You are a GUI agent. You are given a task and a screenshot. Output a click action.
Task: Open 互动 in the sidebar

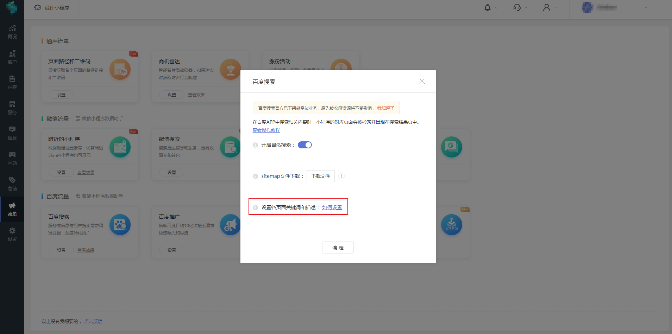click(12, 158)
